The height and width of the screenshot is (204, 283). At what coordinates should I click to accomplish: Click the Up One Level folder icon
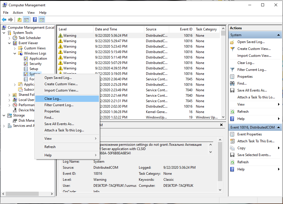[19, 20]
